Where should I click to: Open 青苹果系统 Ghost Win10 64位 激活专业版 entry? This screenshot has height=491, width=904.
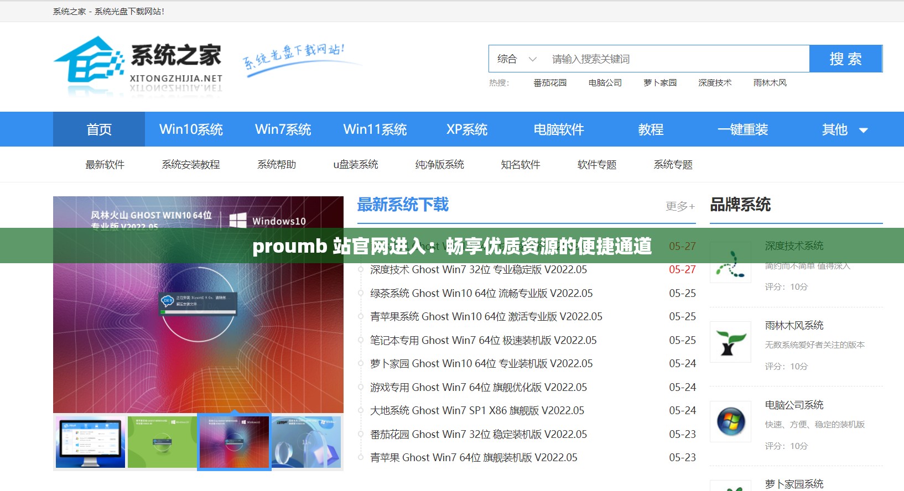(486, 316)
